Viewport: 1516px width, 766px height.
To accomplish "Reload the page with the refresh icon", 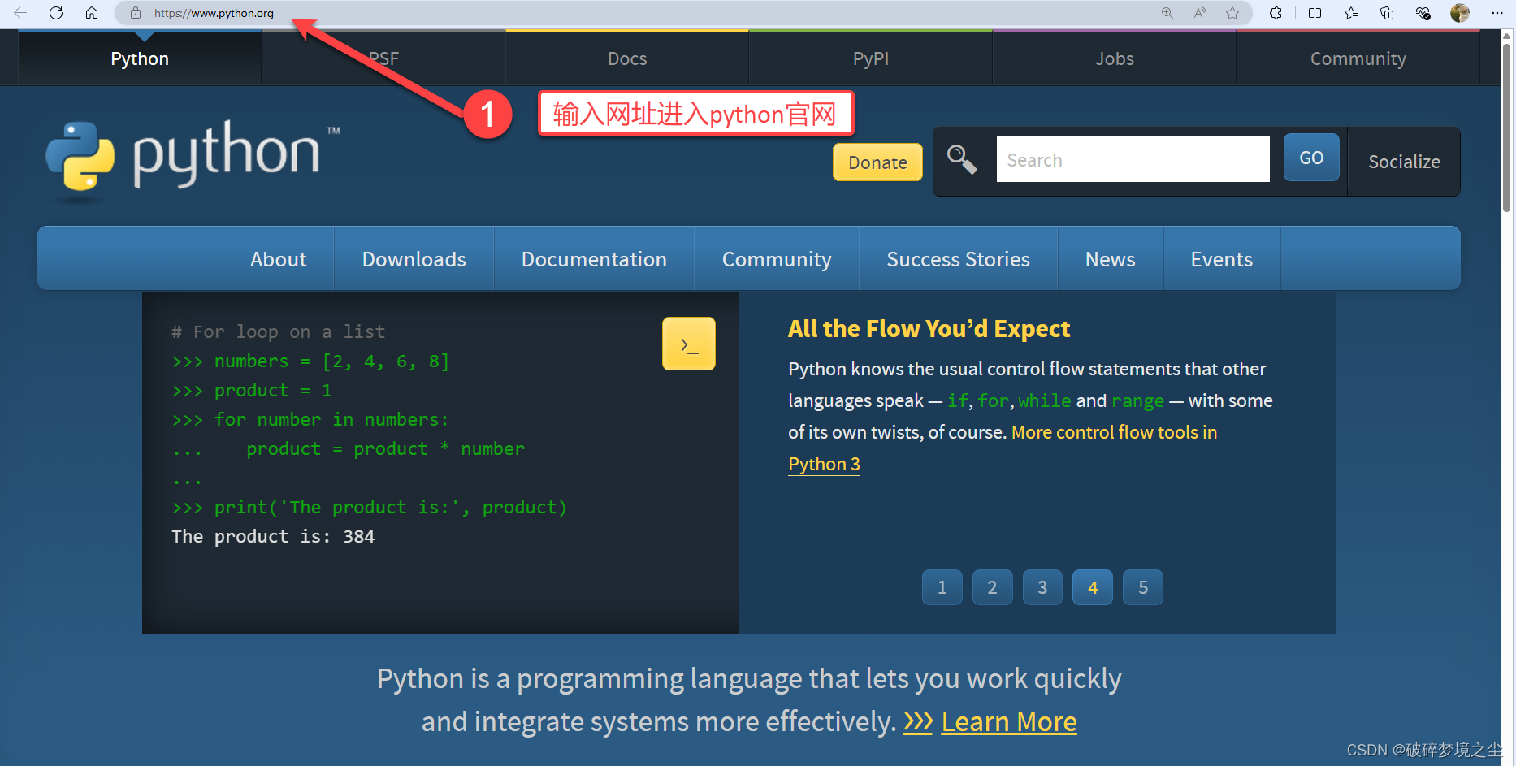I will (x=56, y=13).
